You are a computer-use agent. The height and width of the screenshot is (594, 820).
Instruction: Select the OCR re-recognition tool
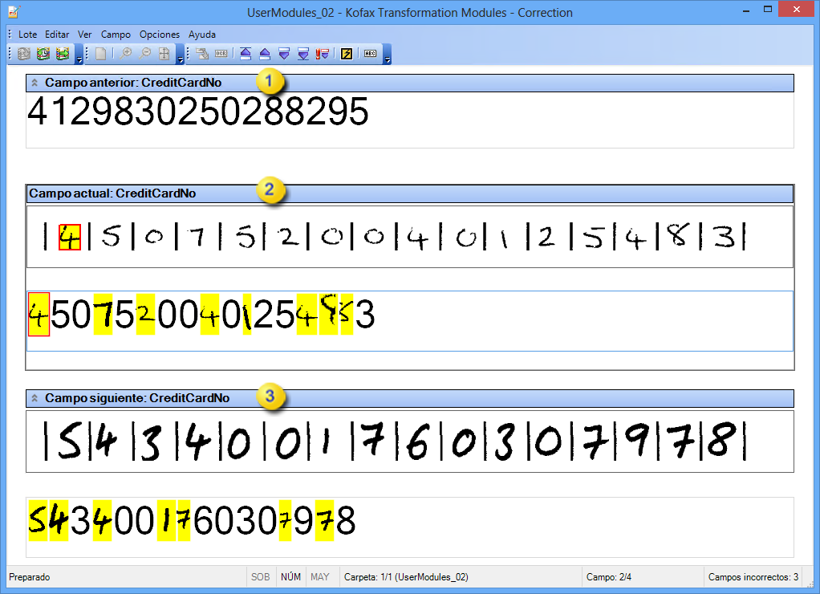222,54
